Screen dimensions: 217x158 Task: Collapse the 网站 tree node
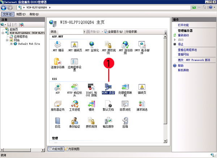point(7,40)
